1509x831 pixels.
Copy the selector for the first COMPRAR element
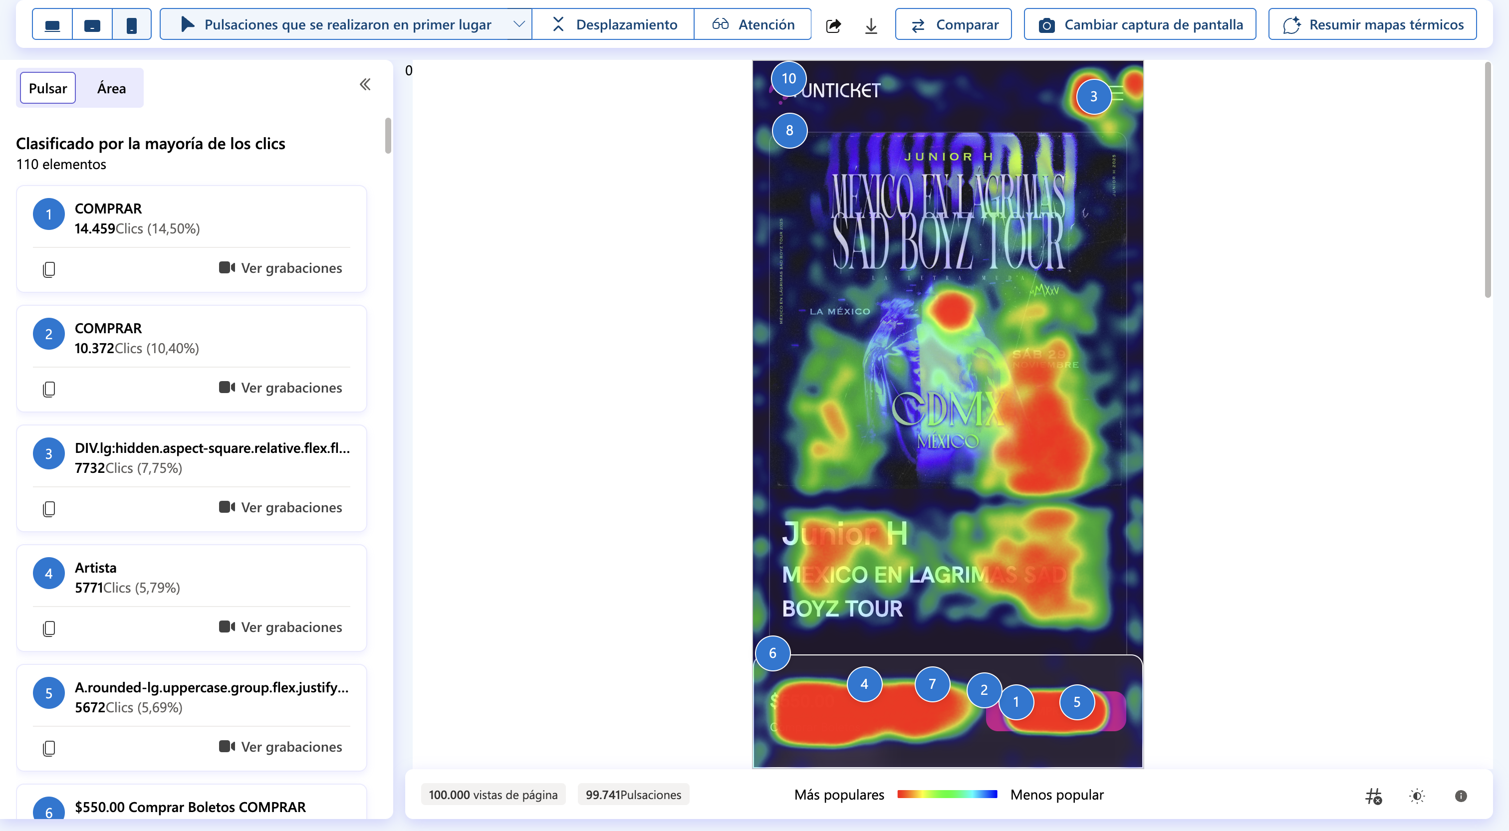pos(48,269)
